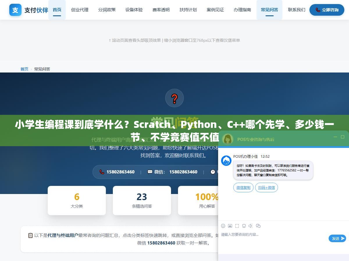The height and width of the screenshot is (261, 349).
Task: Maximize the POS chat window
Action: 343,137
